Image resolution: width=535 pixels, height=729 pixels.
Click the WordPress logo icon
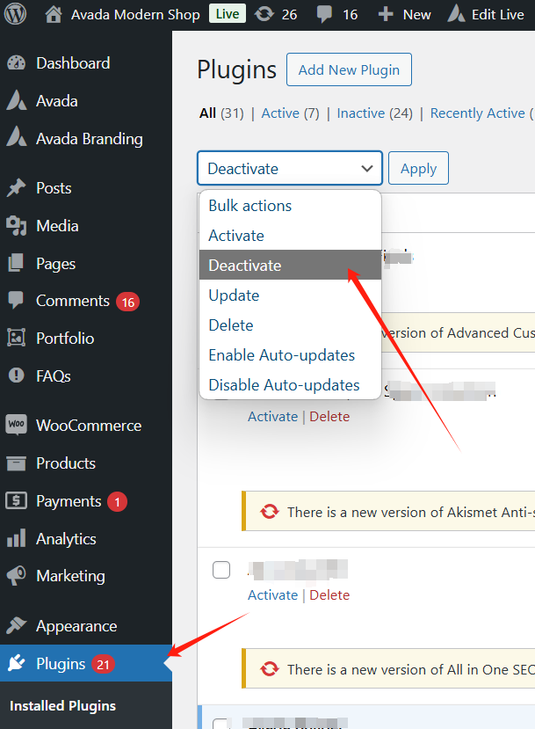coord(16,14)
